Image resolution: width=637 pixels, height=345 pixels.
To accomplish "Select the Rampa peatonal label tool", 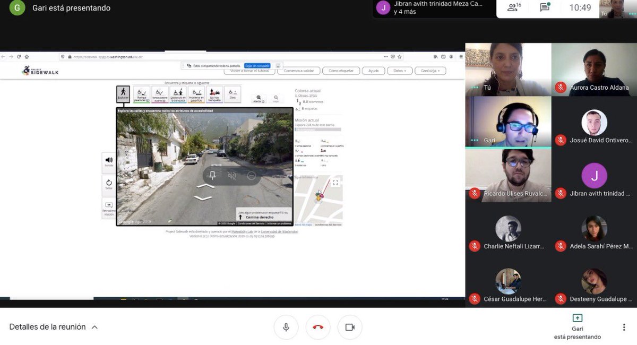I will 141,94.
